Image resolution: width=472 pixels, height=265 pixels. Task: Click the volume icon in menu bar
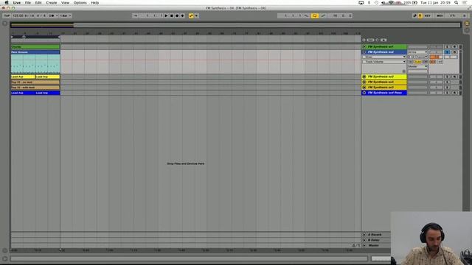[x=383, y=3]
